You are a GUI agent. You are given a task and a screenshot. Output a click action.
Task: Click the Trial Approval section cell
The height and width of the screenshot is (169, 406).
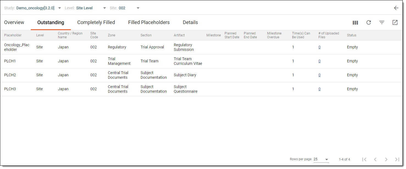click(x=152, y=47)
